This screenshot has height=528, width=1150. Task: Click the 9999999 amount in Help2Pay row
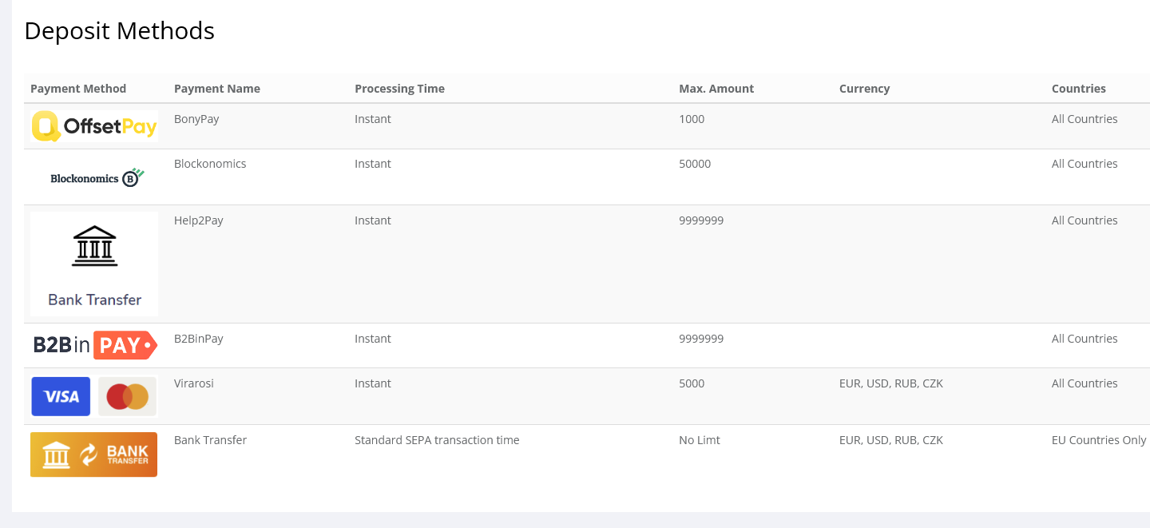[x=701, y=220]
